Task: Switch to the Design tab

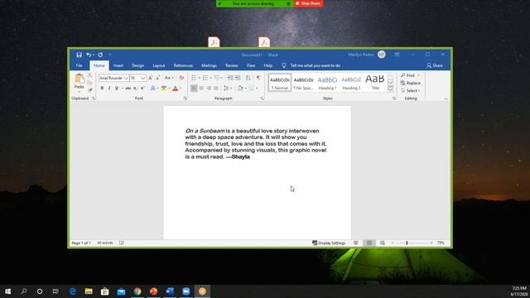Action: [138, 65]
